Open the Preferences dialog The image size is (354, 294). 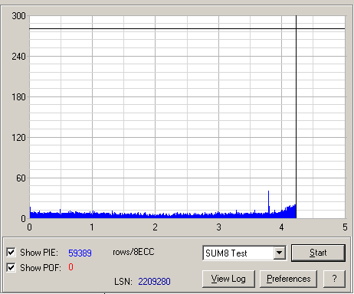[x=288, y=279]
